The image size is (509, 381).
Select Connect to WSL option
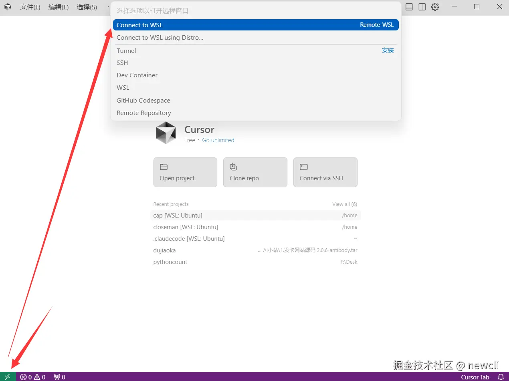[256, 25]
